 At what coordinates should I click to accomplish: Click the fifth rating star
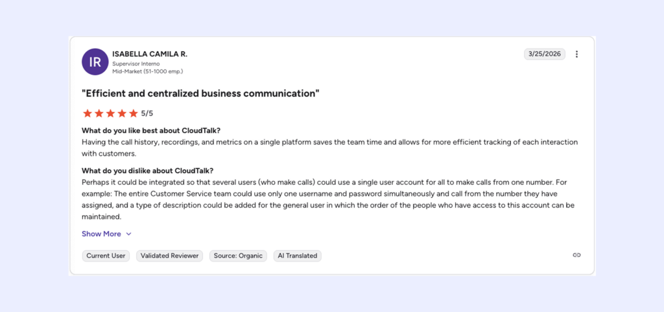pyautogui.click(x=134, y=114)
